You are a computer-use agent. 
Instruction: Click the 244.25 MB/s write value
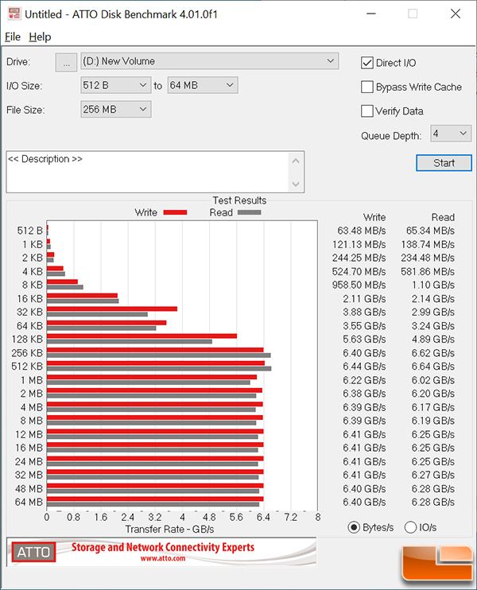coord(359,258)
